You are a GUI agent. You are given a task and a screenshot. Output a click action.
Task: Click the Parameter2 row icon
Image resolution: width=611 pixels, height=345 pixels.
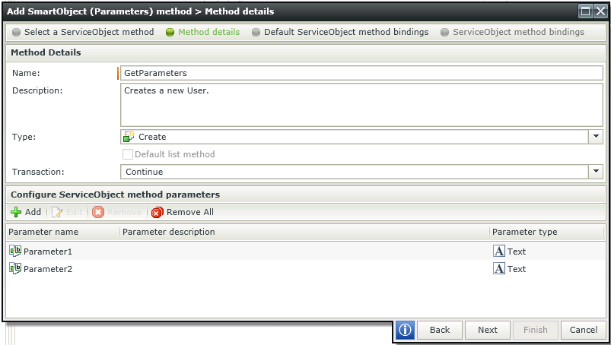click(15, 269)
